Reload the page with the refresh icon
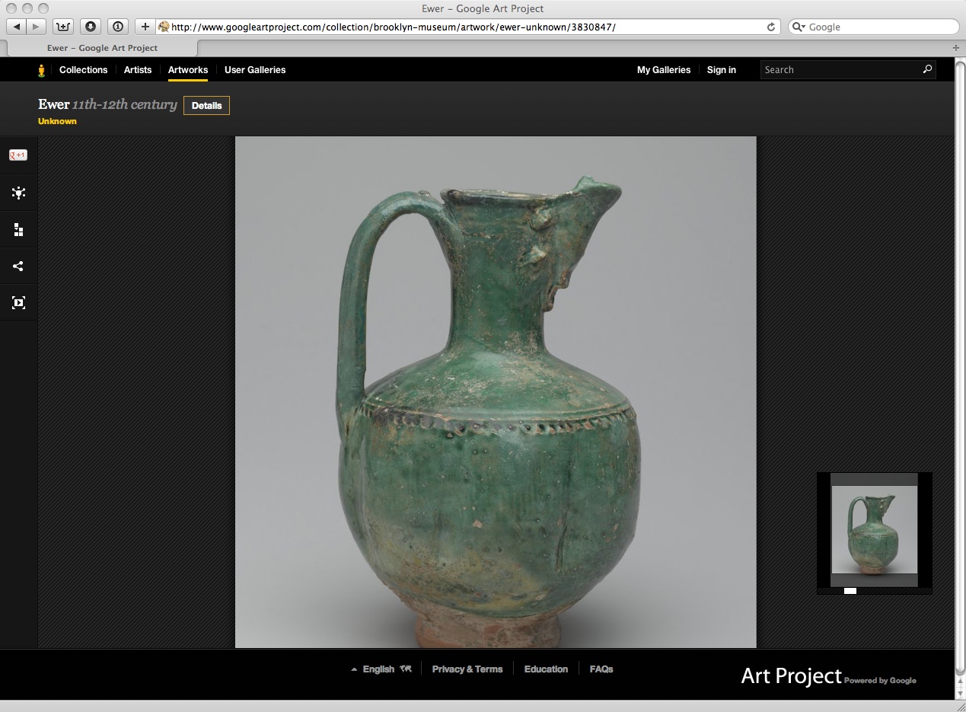Image resolution: width=966 pixels, height=712 pixels. (771, 27)
